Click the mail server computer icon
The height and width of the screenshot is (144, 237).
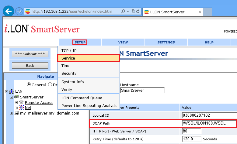click(16, 113)
